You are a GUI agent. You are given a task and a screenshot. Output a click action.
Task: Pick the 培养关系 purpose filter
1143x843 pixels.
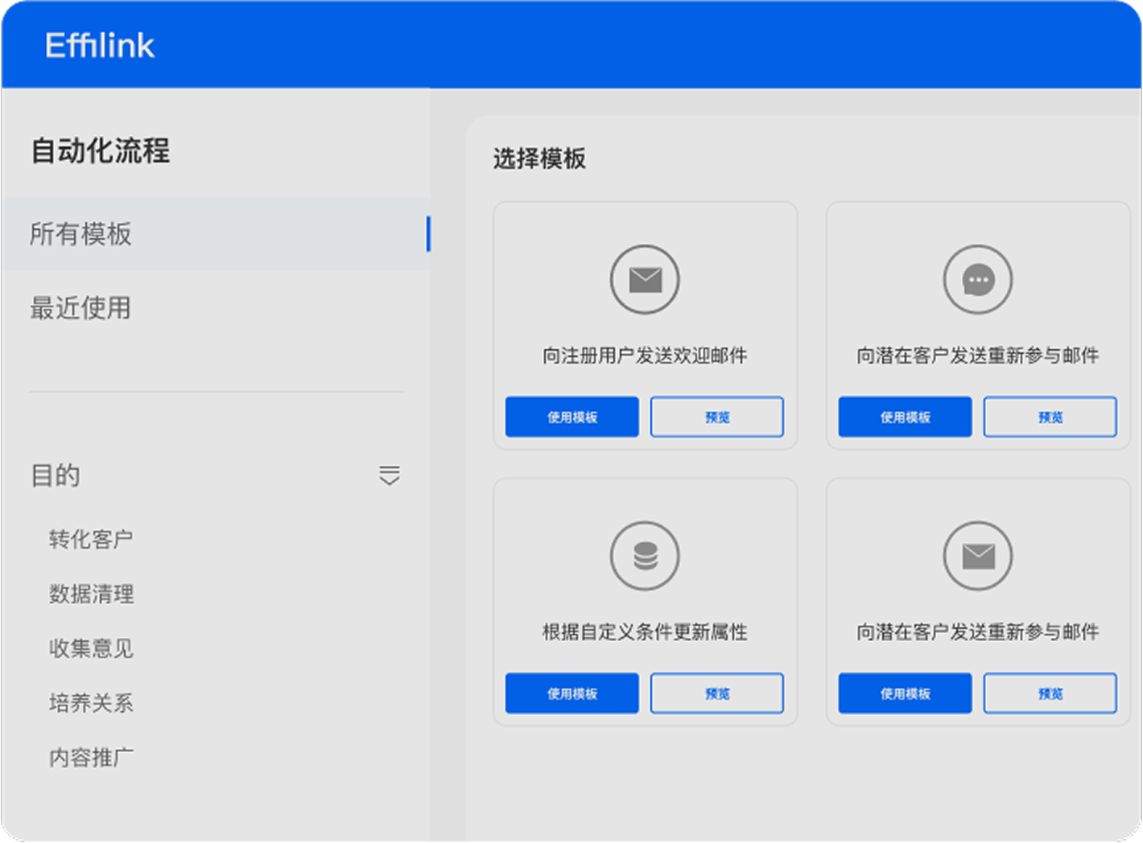[x=91, y=703]
